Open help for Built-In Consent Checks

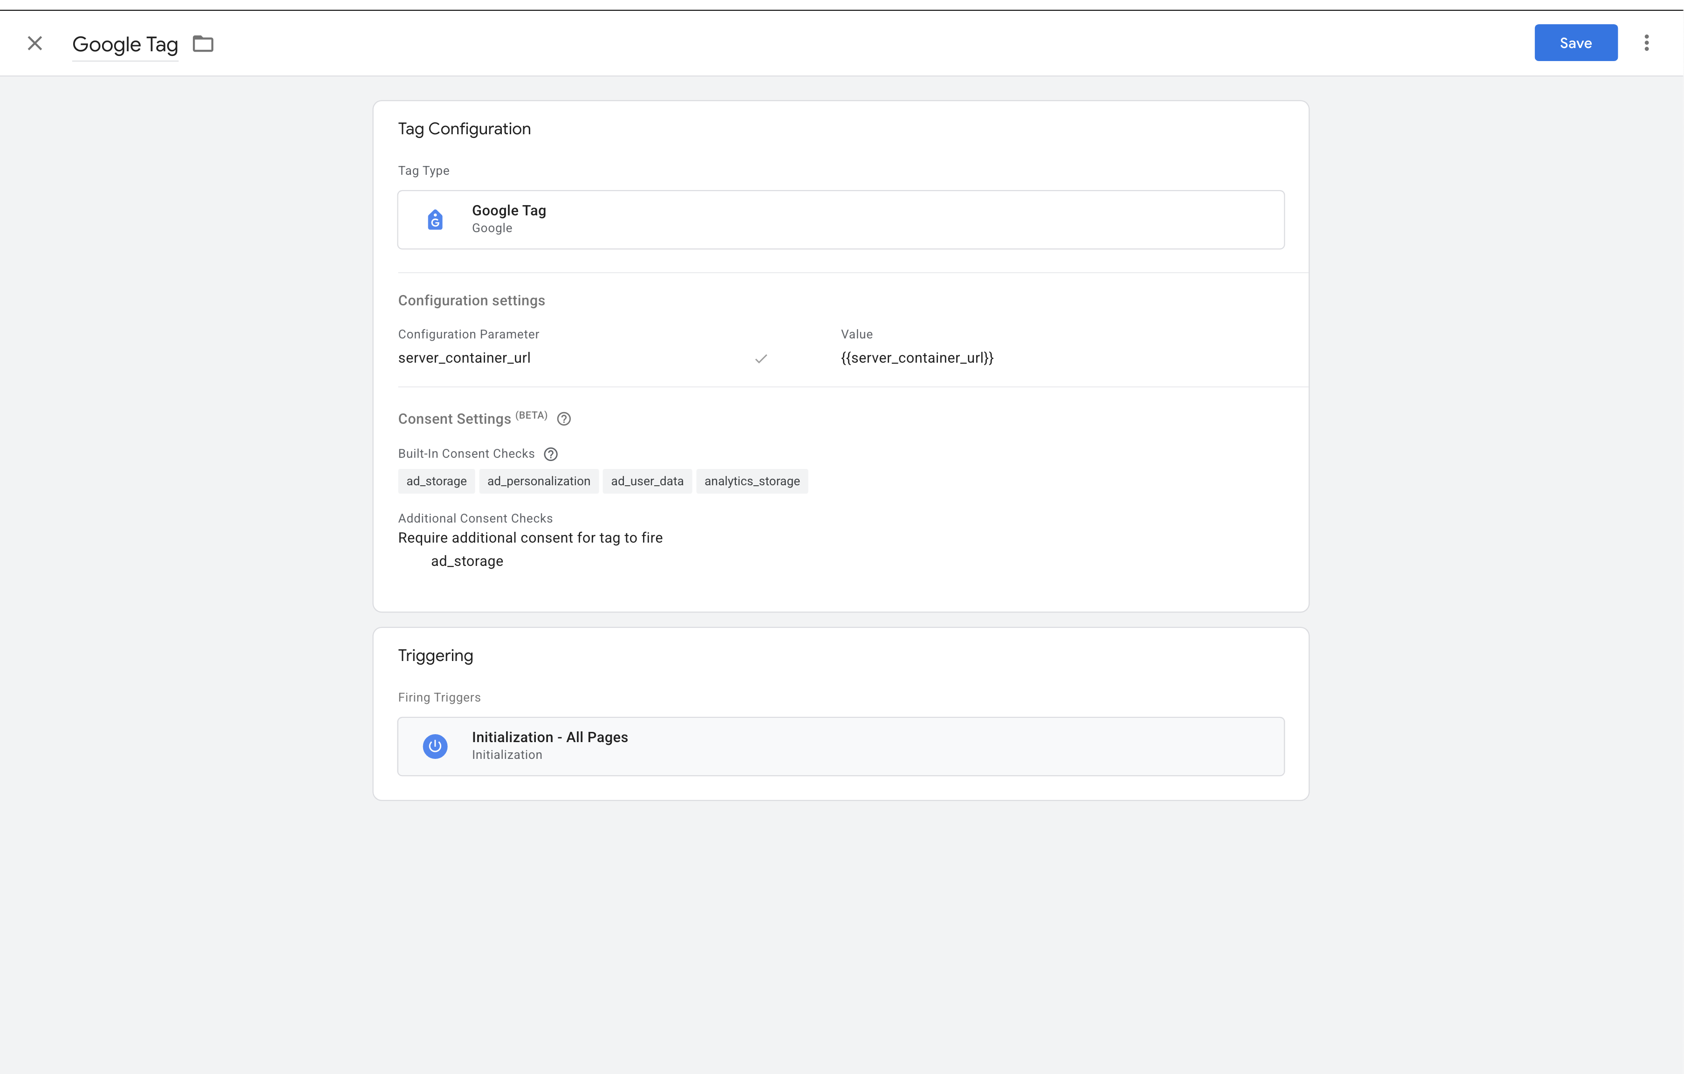click(550, 454)
